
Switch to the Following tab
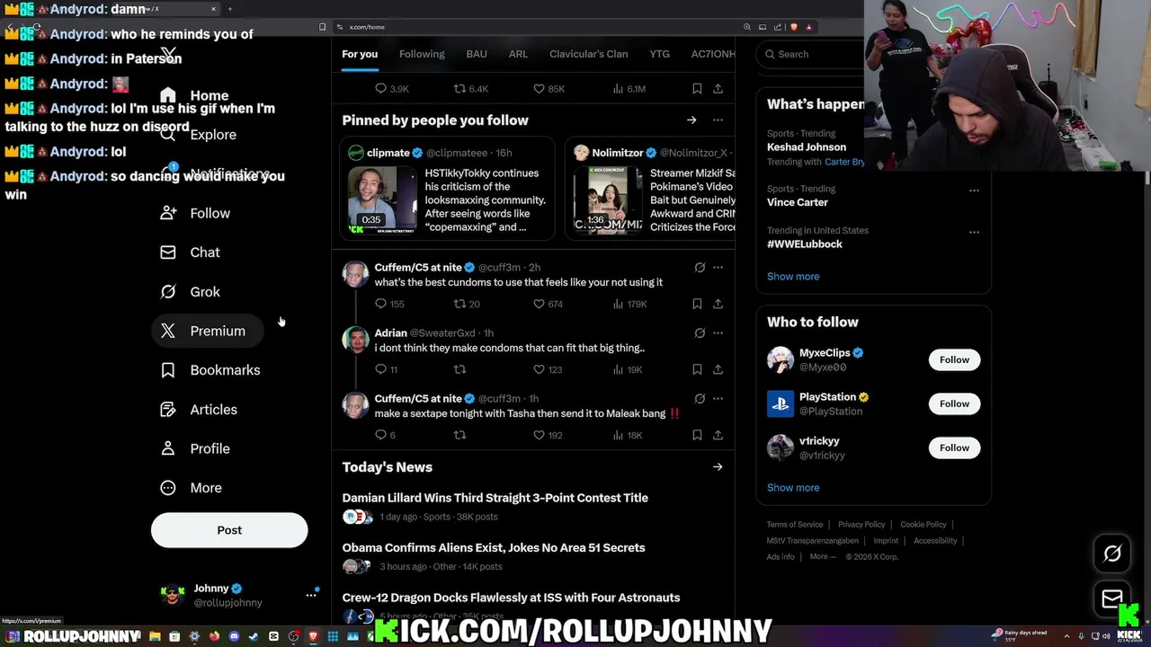pyautogui.click(x=422, y=54)
